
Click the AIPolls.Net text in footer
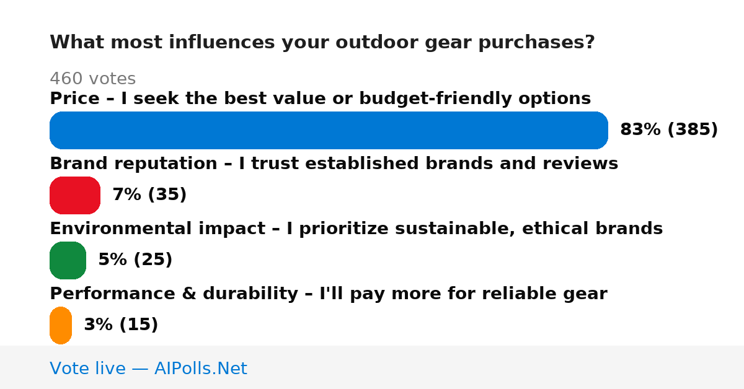pos(200,369)
